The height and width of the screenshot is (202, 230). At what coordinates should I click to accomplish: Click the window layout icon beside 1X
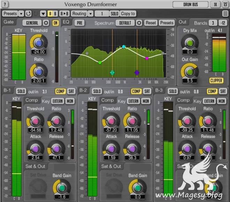225,5
